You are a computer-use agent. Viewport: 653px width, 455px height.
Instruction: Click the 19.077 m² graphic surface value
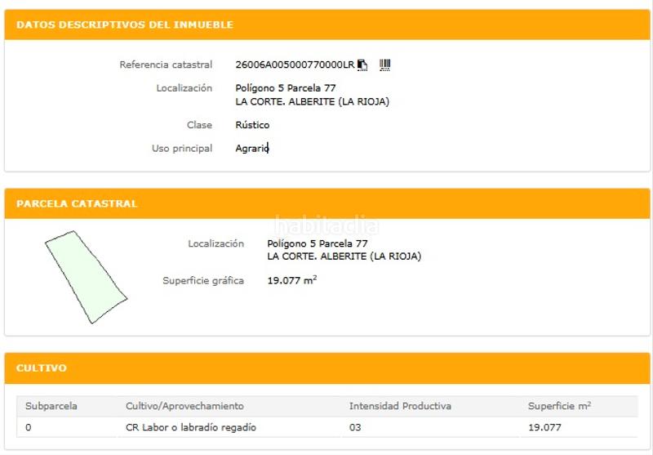[292, 280]
